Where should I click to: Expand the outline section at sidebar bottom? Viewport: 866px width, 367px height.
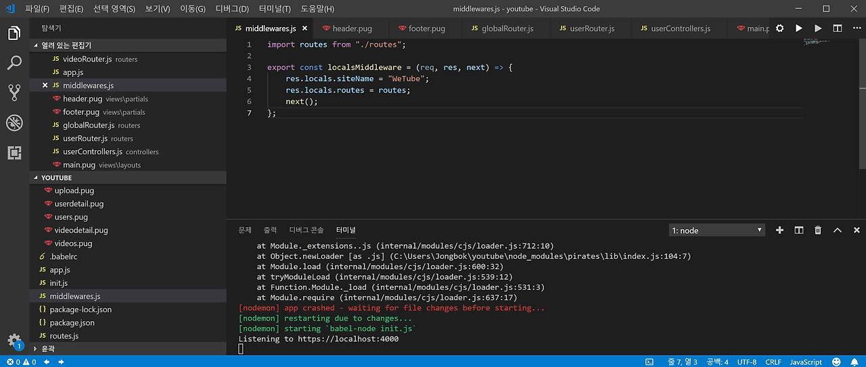coord(128,349)
